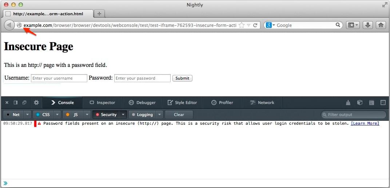The width and height of the screenshot is (390, 188).
Task: Open devtools Toolbox Options gear
Action: click(x=36, y=103)
